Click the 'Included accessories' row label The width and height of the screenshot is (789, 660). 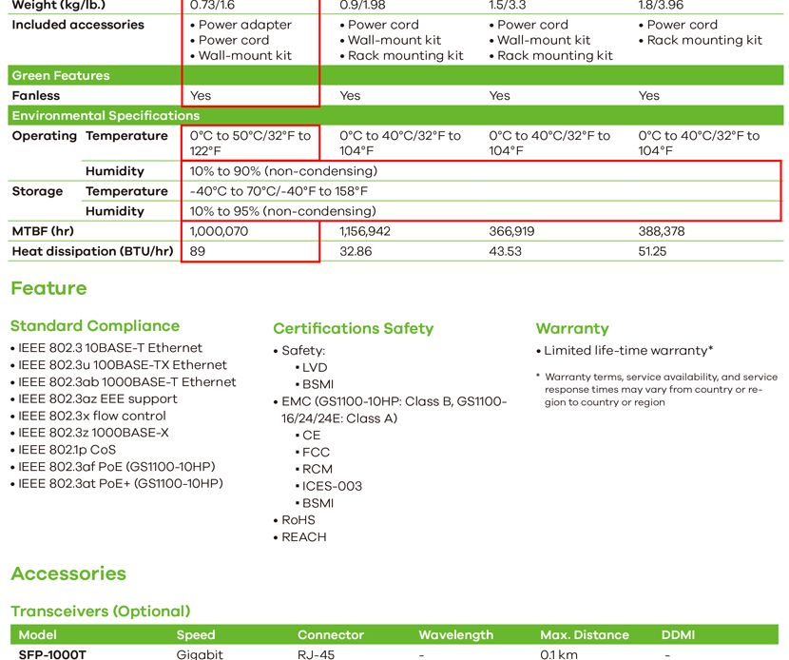click(x=78, y=25)
